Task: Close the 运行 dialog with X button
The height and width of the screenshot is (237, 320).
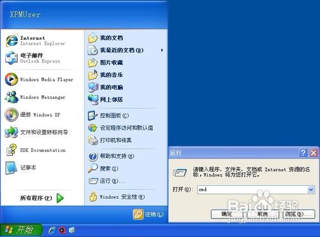Action: [x=314, y=153]
